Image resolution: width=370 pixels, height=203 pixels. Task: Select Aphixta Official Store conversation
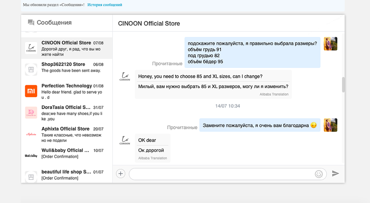pos(67,134)
